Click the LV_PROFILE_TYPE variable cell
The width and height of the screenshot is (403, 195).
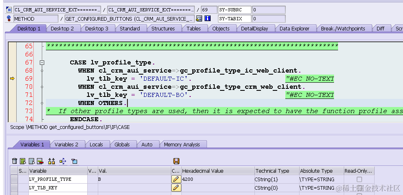(58, 179)
